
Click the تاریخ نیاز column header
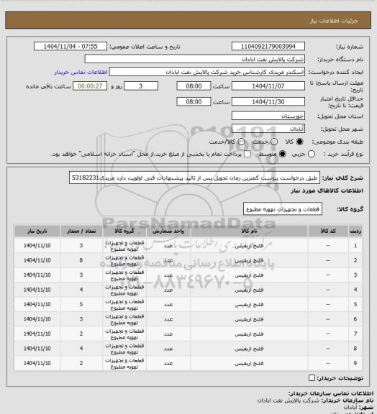click(x=37, y=231)
